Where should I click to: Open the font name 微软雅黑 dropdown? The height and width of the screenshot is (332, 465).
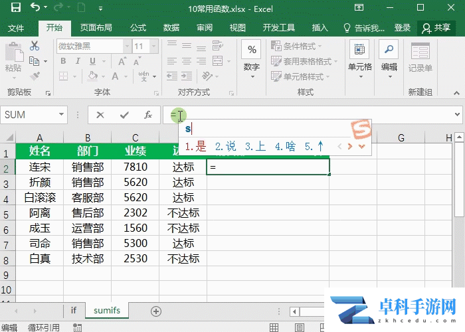pyautogui.click(x=127, y=46)
